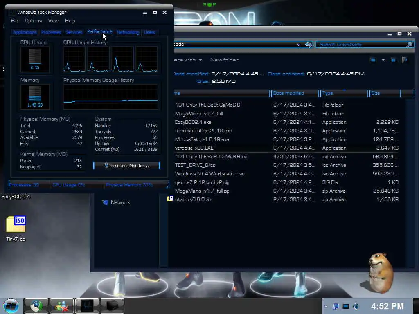This screenshot has width=419, height=314.
Task: Open the File menu in Task Manager
Action: click(x=14, y=21)
